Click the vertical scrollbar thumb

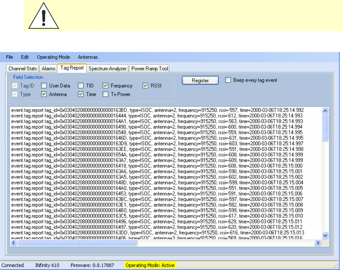[x=325, y=128]
